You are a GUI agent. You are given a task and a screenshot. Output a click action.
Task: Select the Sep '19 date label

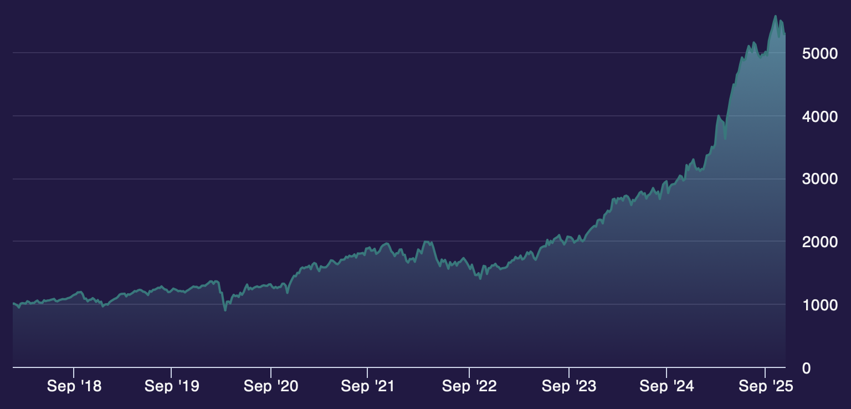(x=172, y=386)
